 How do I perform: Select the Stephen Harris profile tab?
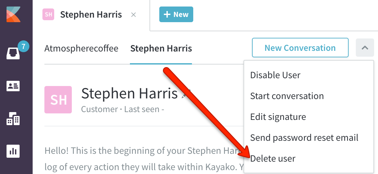(161, 48)
